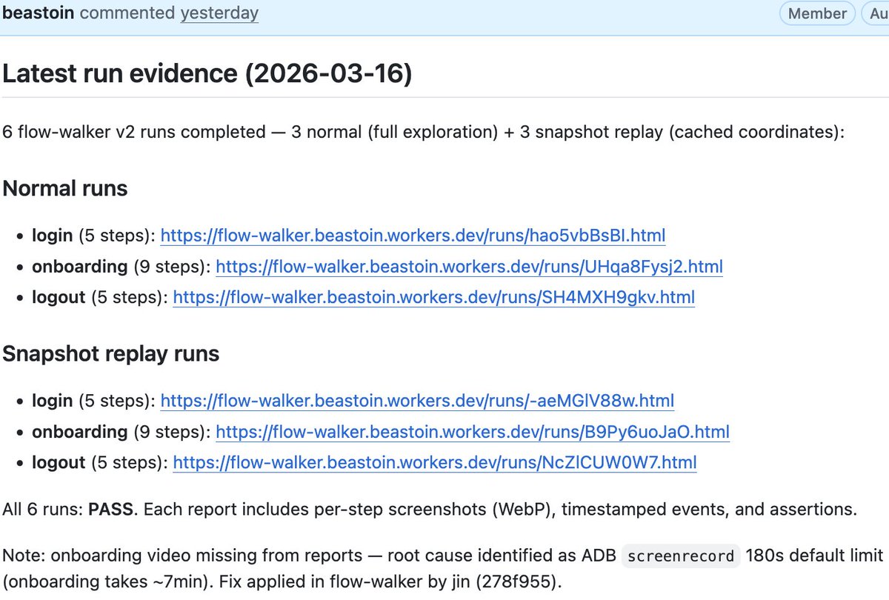Open the beastoin author profile link
The width and height of the screenshot is (889, 600).
[x=39, y=13]
